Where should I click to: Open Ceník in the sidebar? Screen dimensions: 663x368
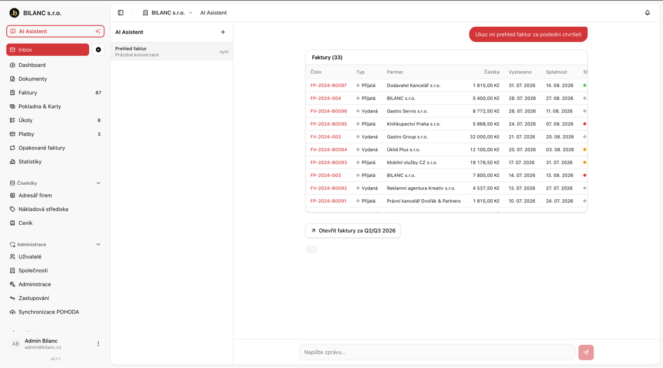[56, 223]
